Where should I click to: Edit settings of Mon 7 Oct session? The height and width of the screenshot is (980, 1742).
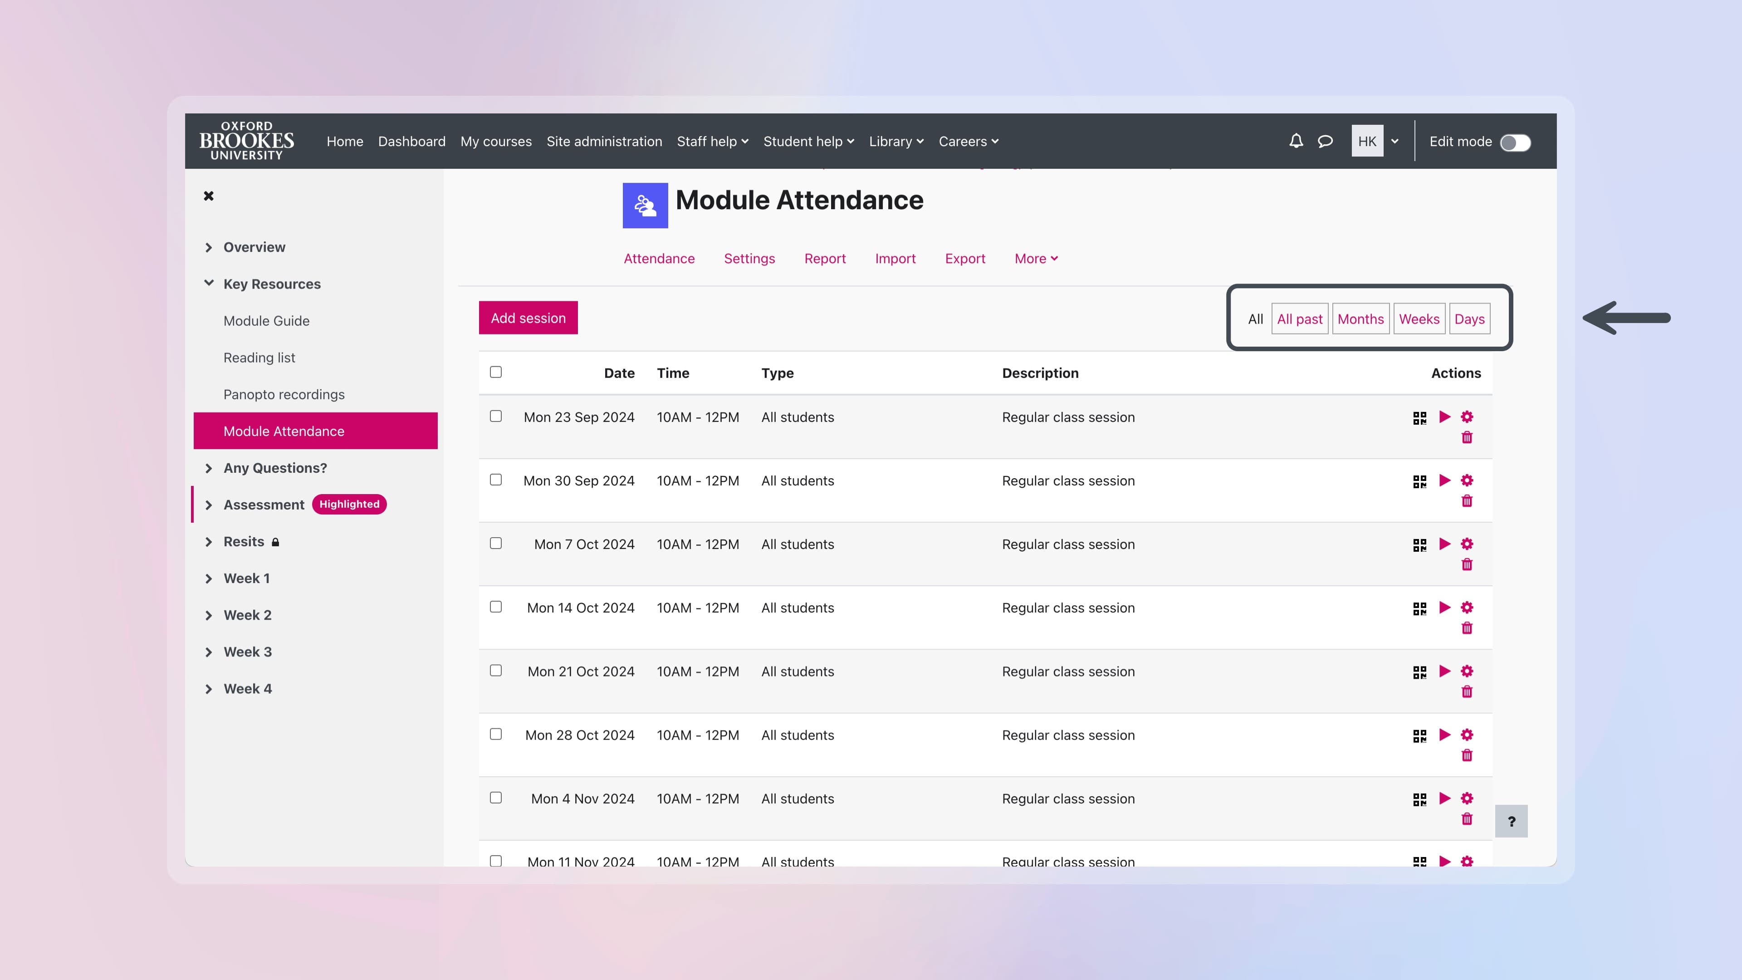[1468, 544]
